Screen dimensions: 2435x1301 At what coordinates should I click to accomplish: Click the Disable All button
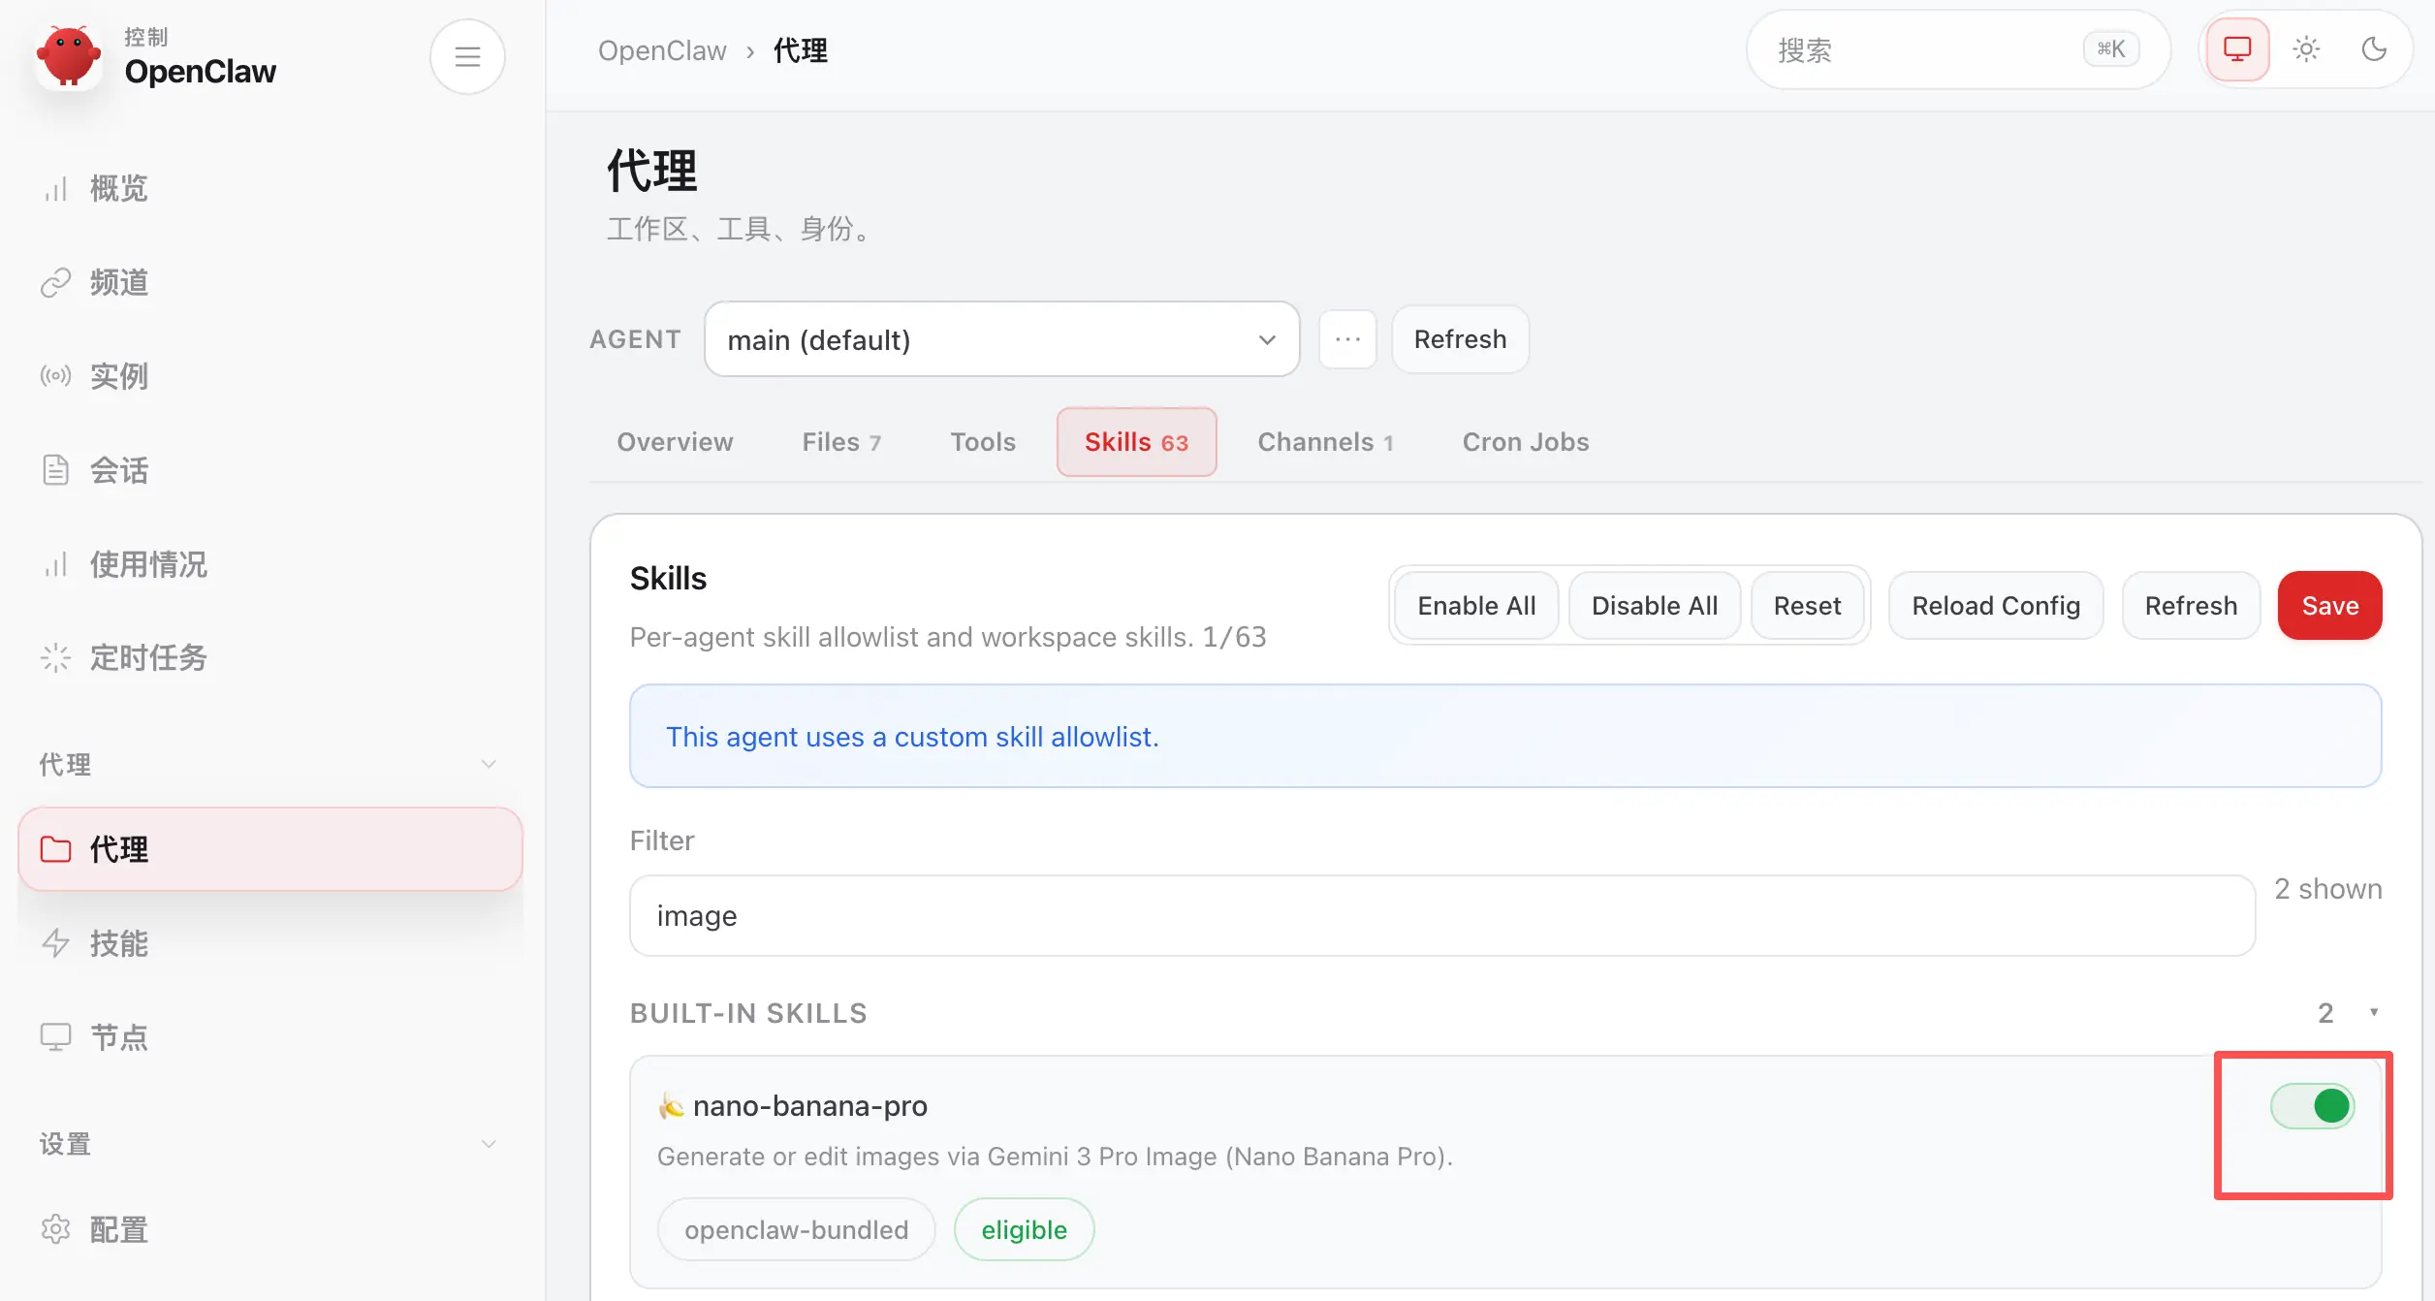[x=1654, y=606]
